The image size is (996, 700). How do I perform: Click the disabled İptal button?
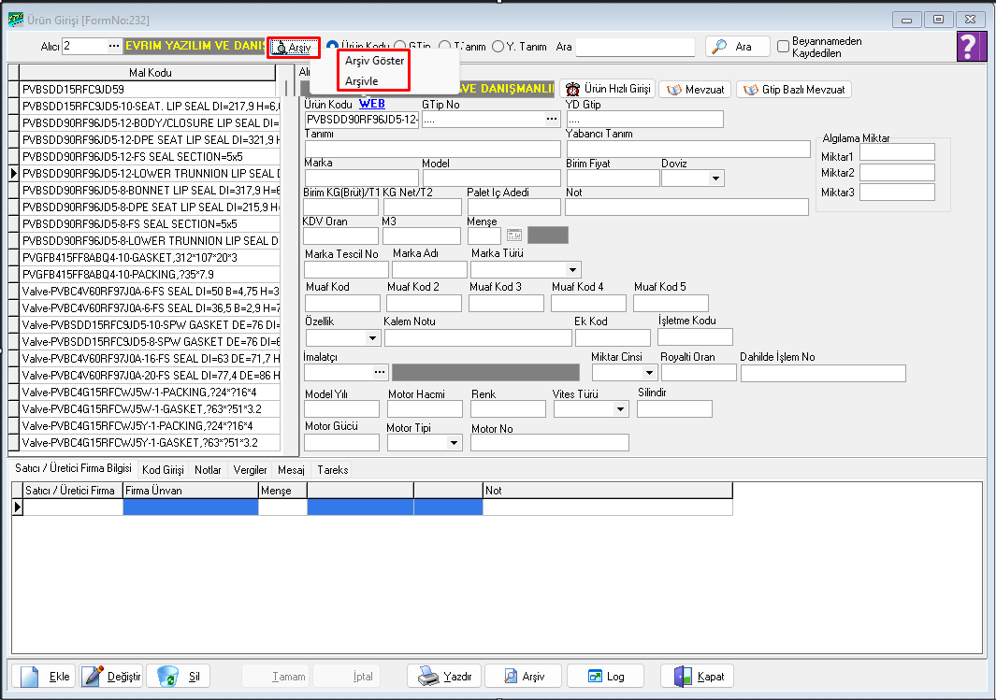point(347,676)
